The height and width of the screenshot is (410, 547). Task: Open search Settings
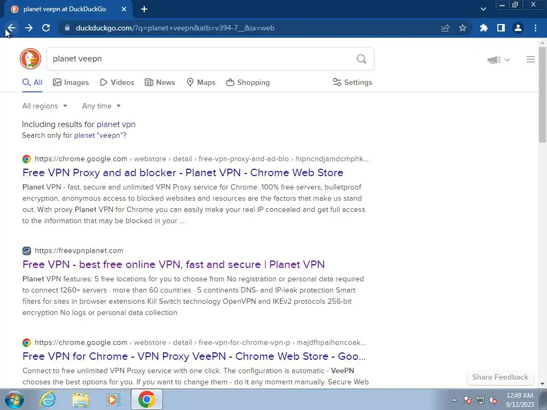click(353, 83)
